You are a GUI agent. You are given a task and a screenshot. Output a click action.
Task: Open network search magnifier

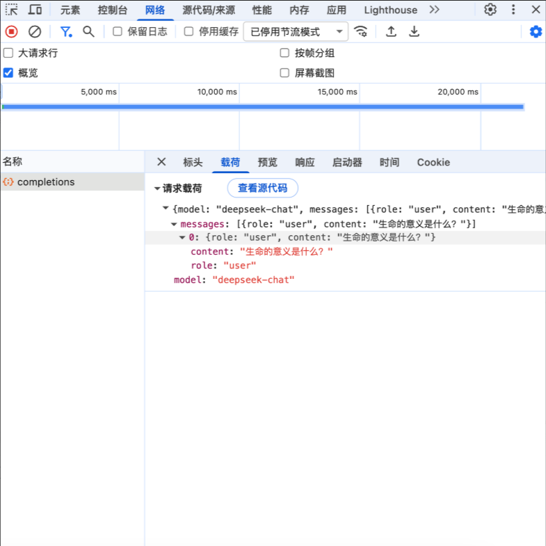[x=88, y=32]
